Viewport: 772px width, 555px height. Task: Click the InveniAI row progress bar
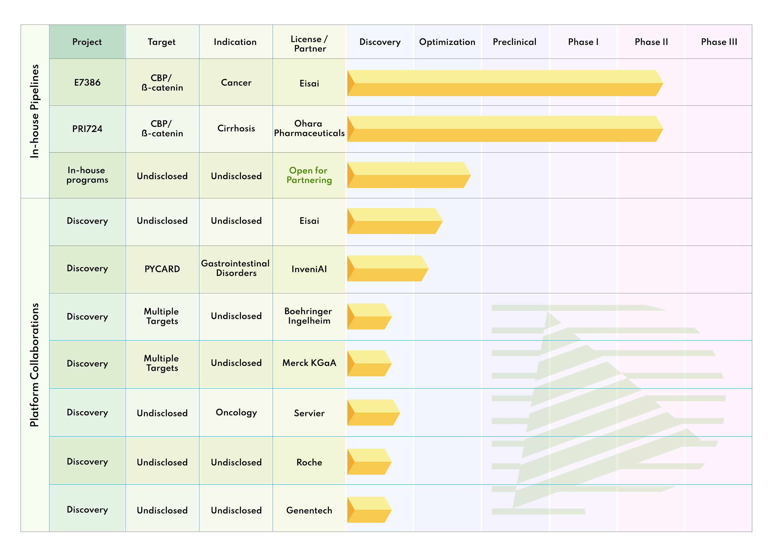click(388, 268)
